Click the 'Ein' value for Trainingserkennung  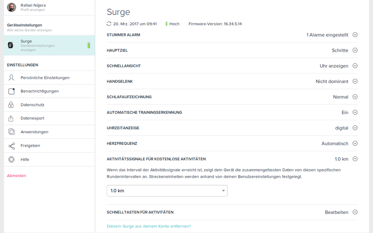pyautogui.click(x=345, y=112)
